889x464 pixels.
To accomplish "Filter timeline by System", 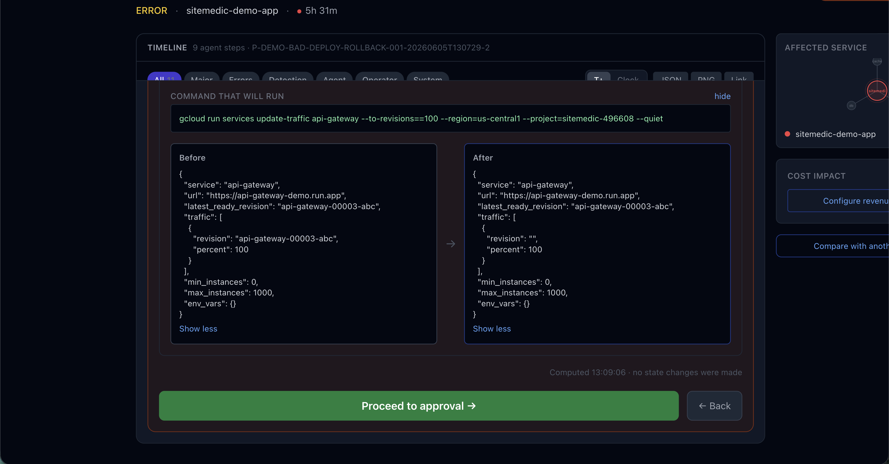I will pyautogui.click(x=428, y=77).
